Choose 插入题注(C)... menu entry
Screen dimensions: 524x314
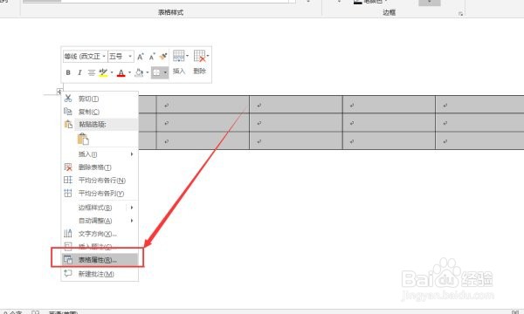coord(100,247)
